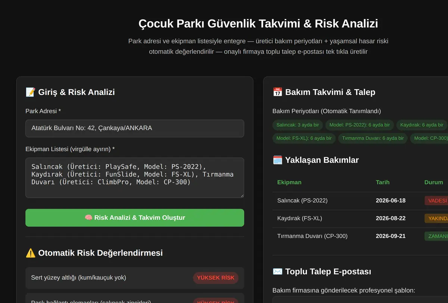
Task: Click the 'Tırmanma Duvarı (CP-300)' table cell
Action: click(312, 236)
